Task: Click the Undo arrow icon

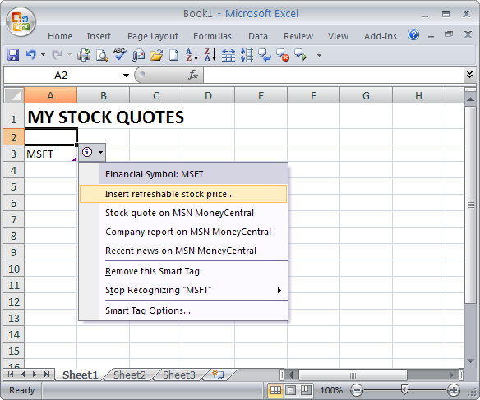Action: click(x=31, y=55)
